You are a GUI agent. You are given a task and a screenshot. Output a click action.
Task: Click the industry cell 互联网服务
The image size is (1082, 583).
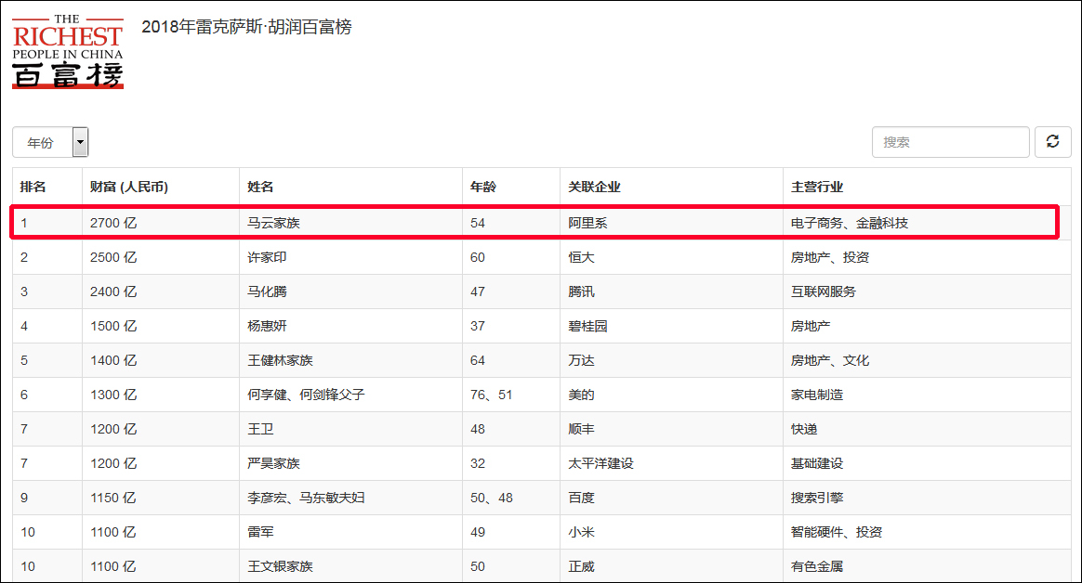coord(824,291)
